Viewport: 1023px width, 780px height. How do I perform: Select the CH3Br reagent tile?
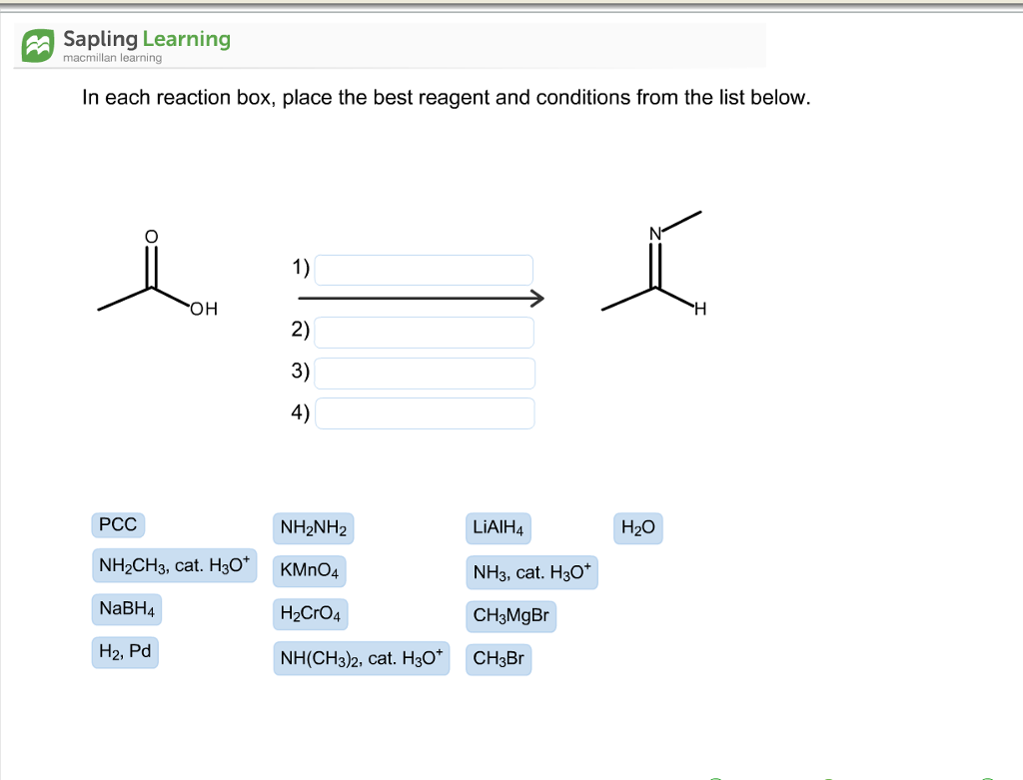click(x=498, y=658)
